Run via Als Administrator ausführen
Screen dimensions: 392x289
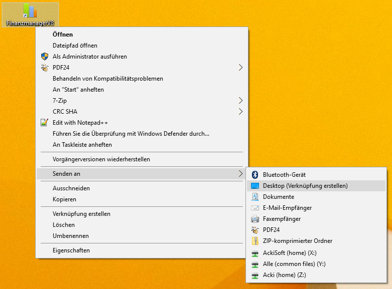click(142, 57)
